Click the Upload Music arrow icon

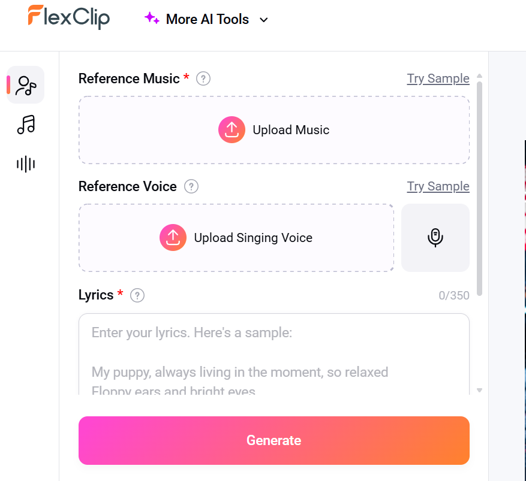(x=232, y=129)
